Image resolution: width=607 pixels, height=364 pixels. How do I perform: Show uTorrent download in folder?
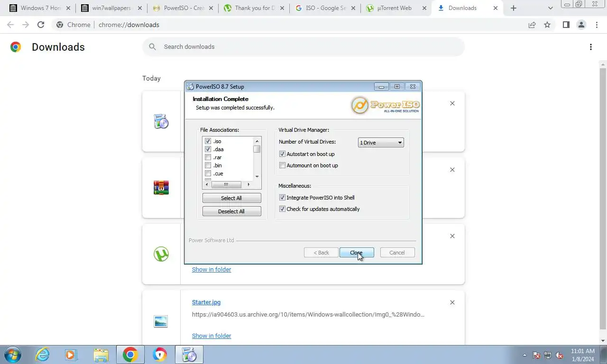212,269
